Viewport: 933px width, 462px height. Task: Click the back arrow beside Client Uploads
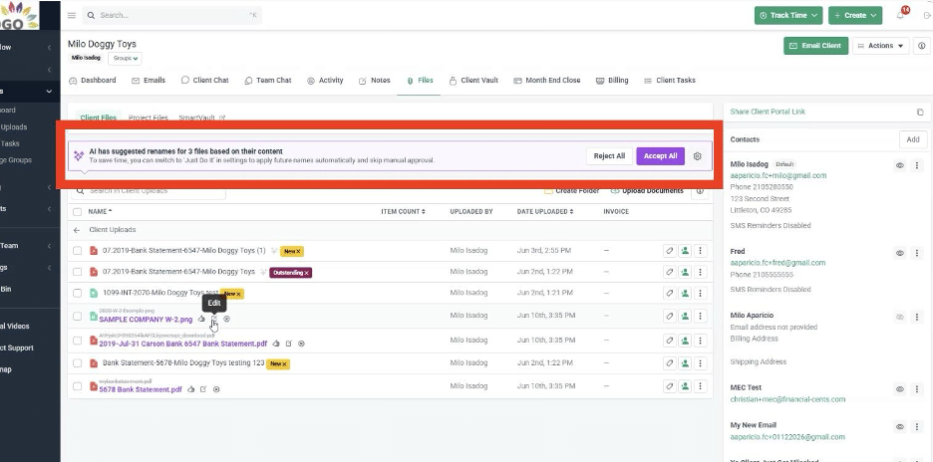77,230
